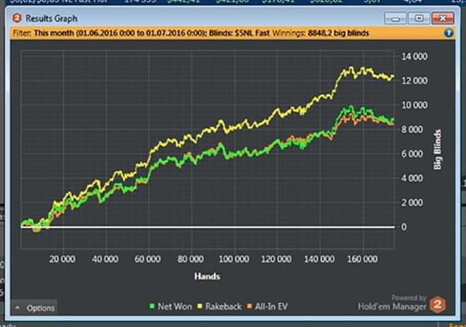Close the Results Graph window
This screenshot has width=466, height=327.
(x=442, y=18)
